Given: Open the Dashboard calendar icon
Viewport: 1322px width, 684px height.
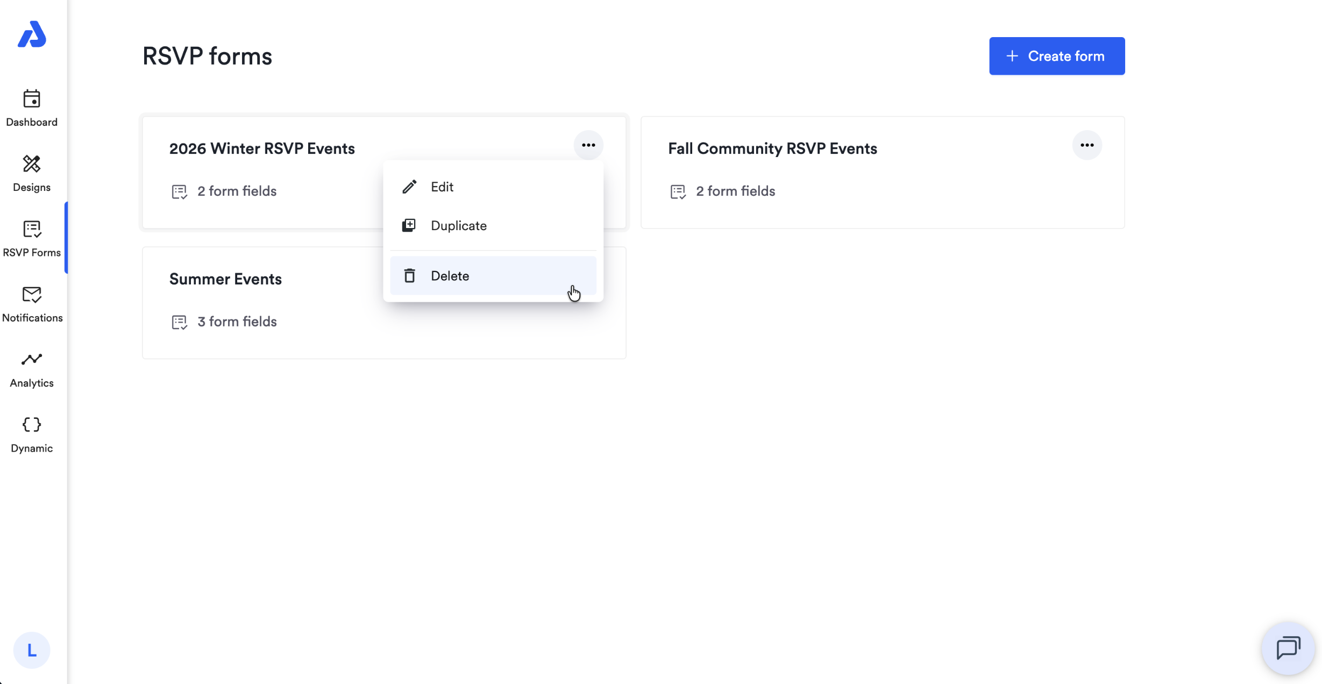Looking at the screenshot, I should [32, 99].
